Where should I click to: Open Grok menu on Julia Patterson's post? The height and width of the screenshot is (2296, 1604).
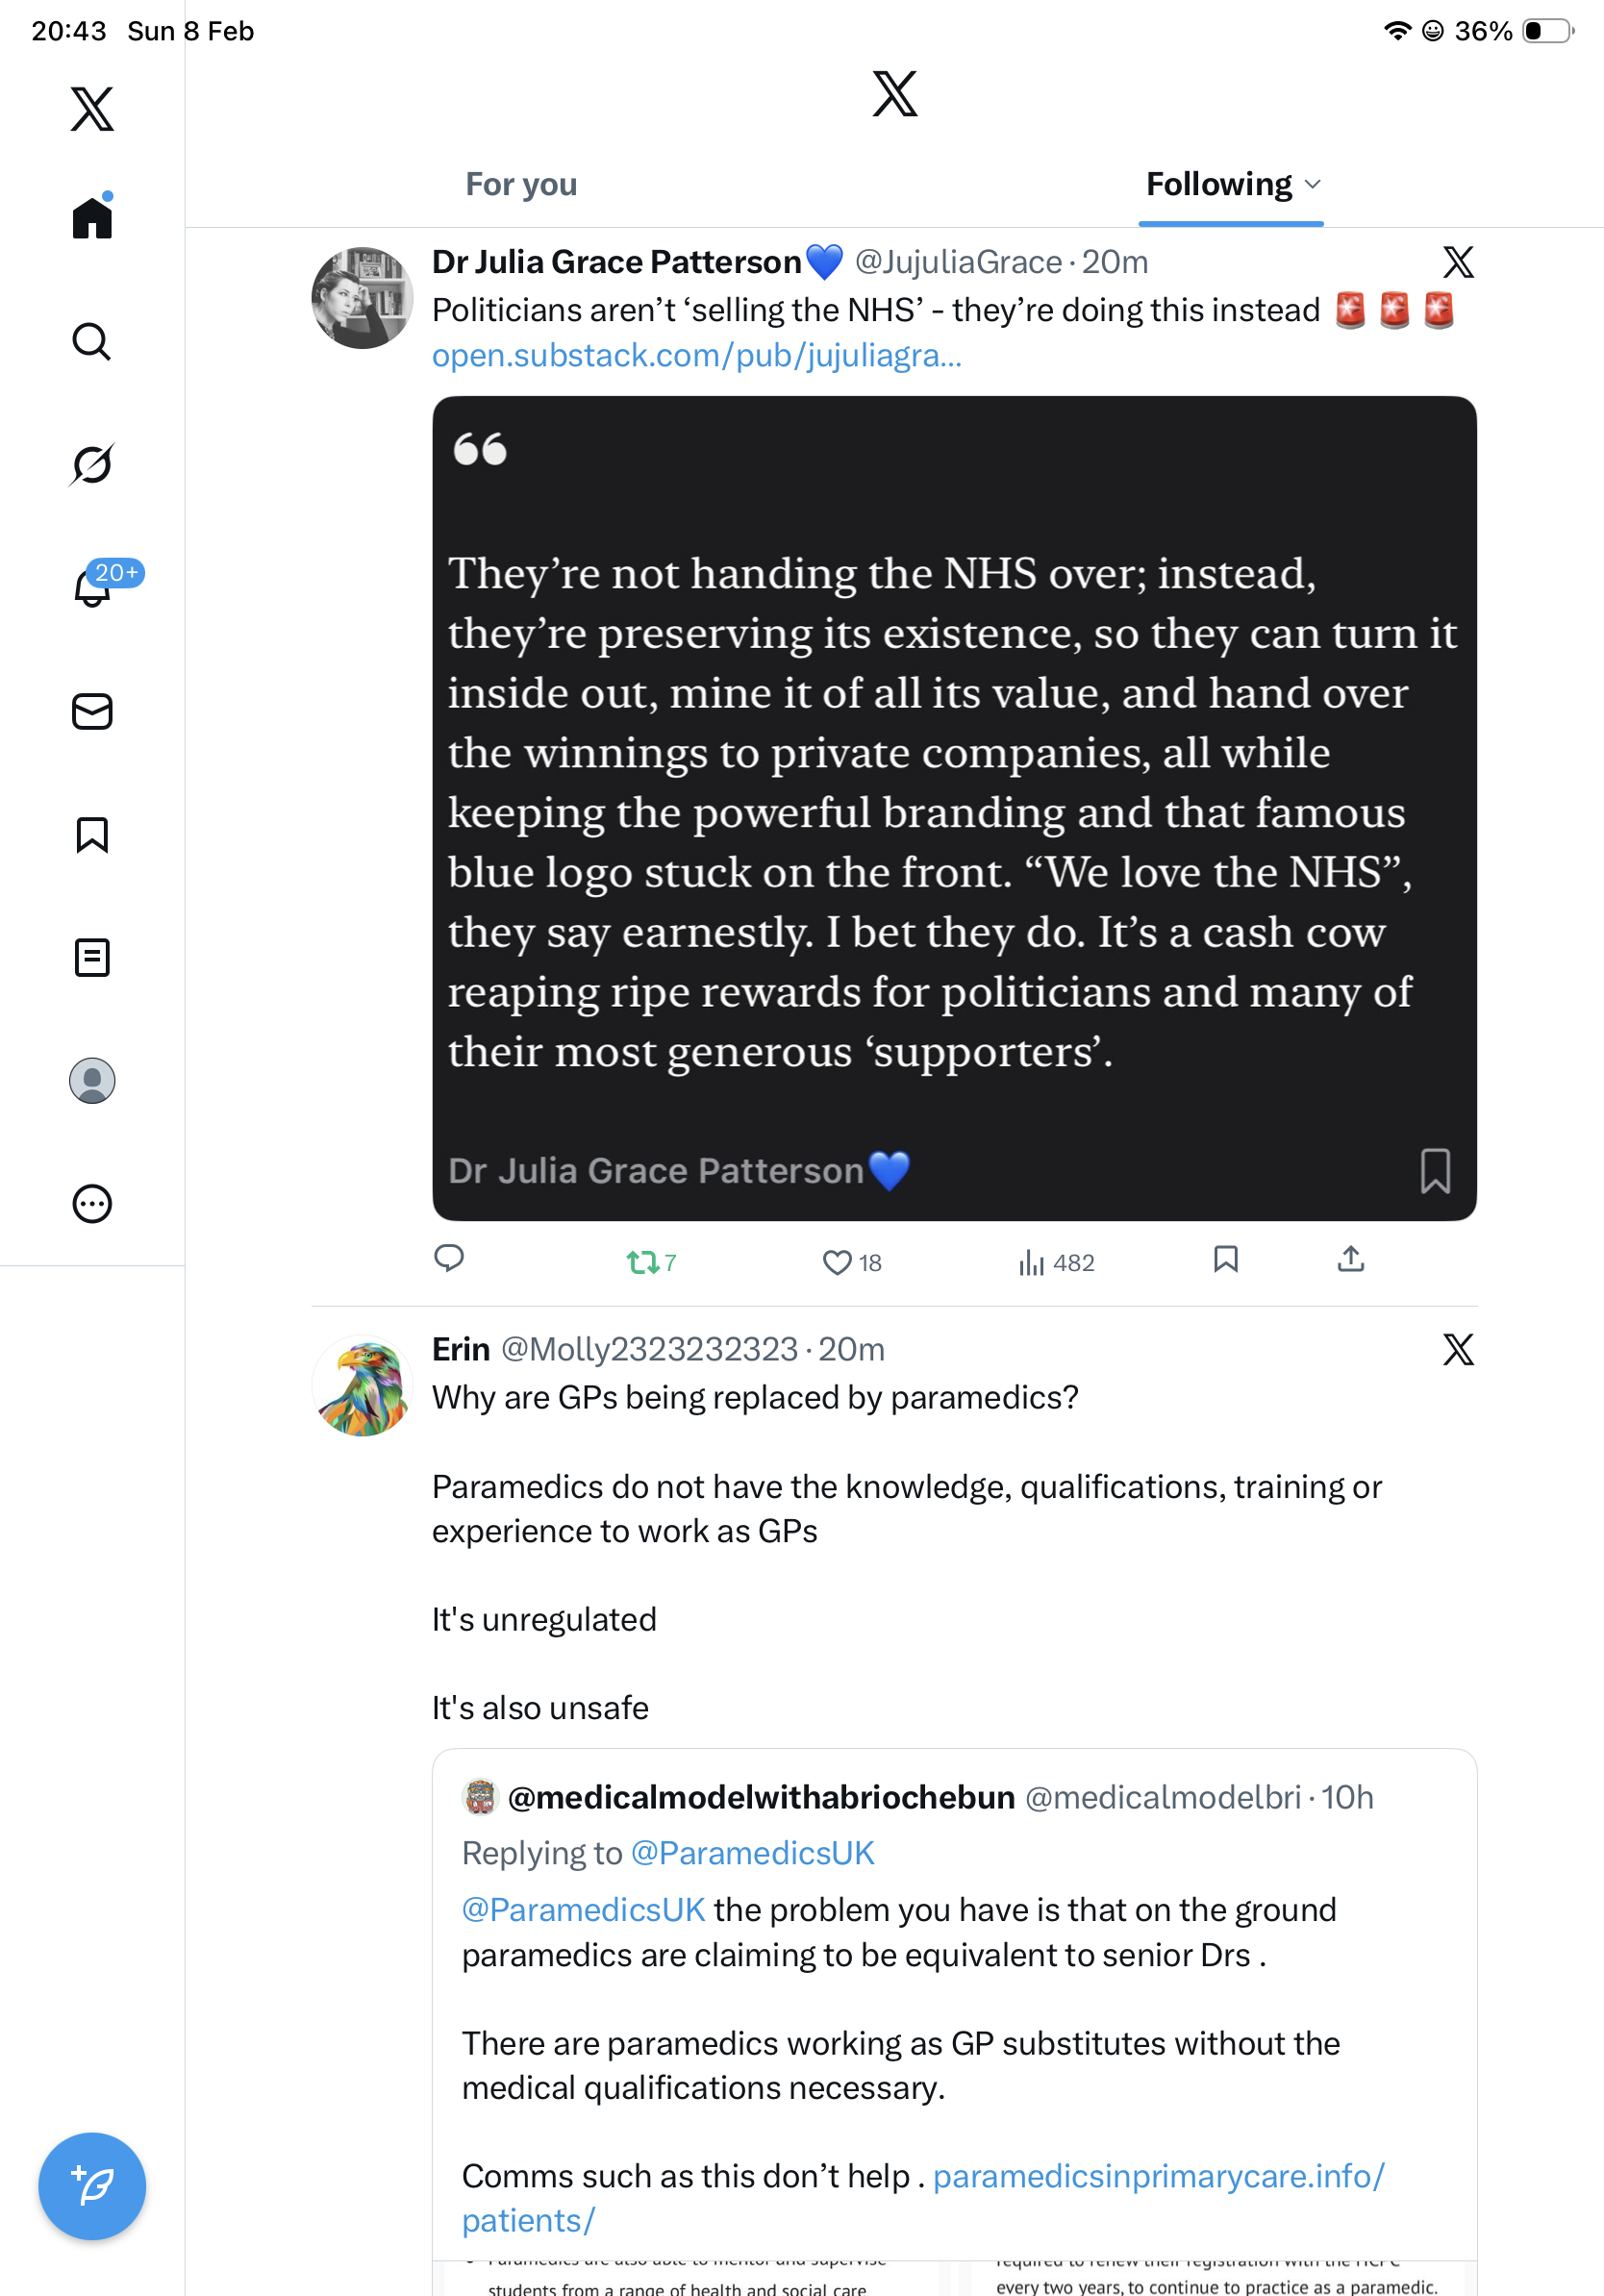1458,263
